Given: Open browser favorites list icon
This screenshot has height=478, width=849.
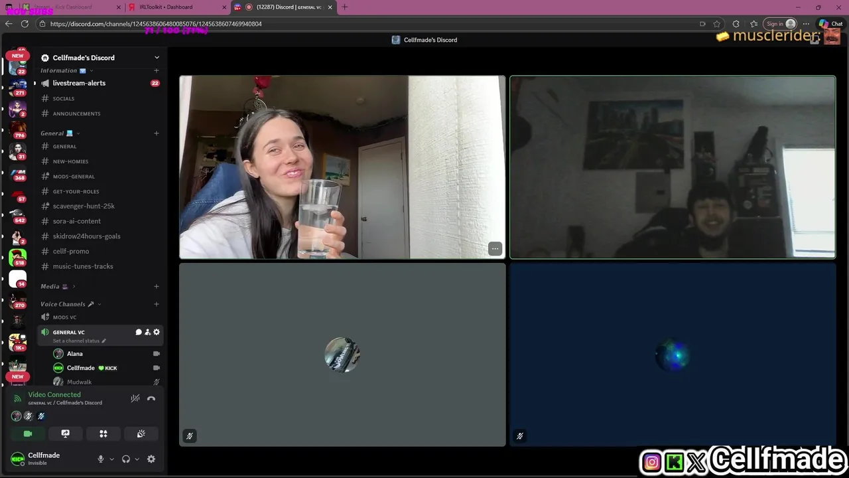Looking at the screenshot, I should pos(754,24).
